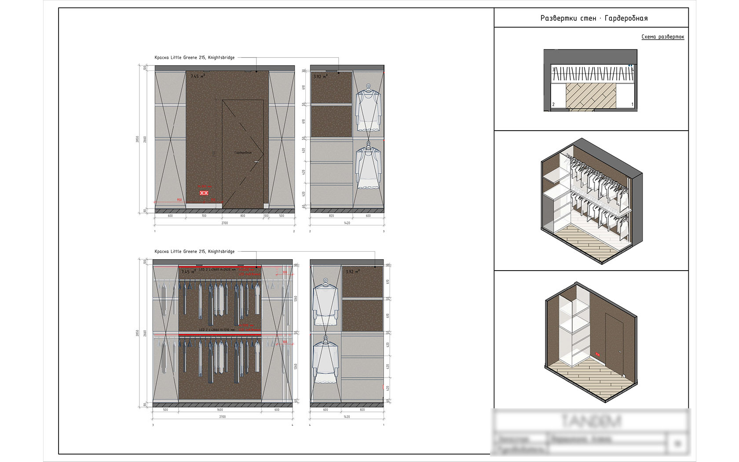Click the sheet title "Развертки стен · Гардеробная"

pos(594,18)
